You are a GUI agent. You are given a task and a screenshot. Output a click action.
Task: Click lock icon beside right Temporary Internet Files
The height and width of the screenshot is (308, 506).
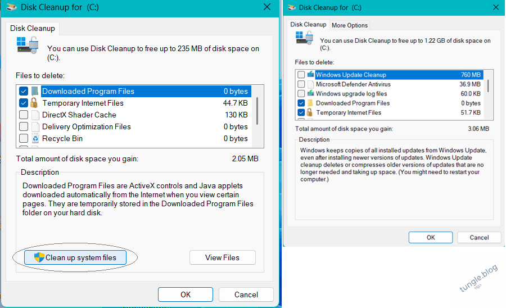tap(309, 112)
